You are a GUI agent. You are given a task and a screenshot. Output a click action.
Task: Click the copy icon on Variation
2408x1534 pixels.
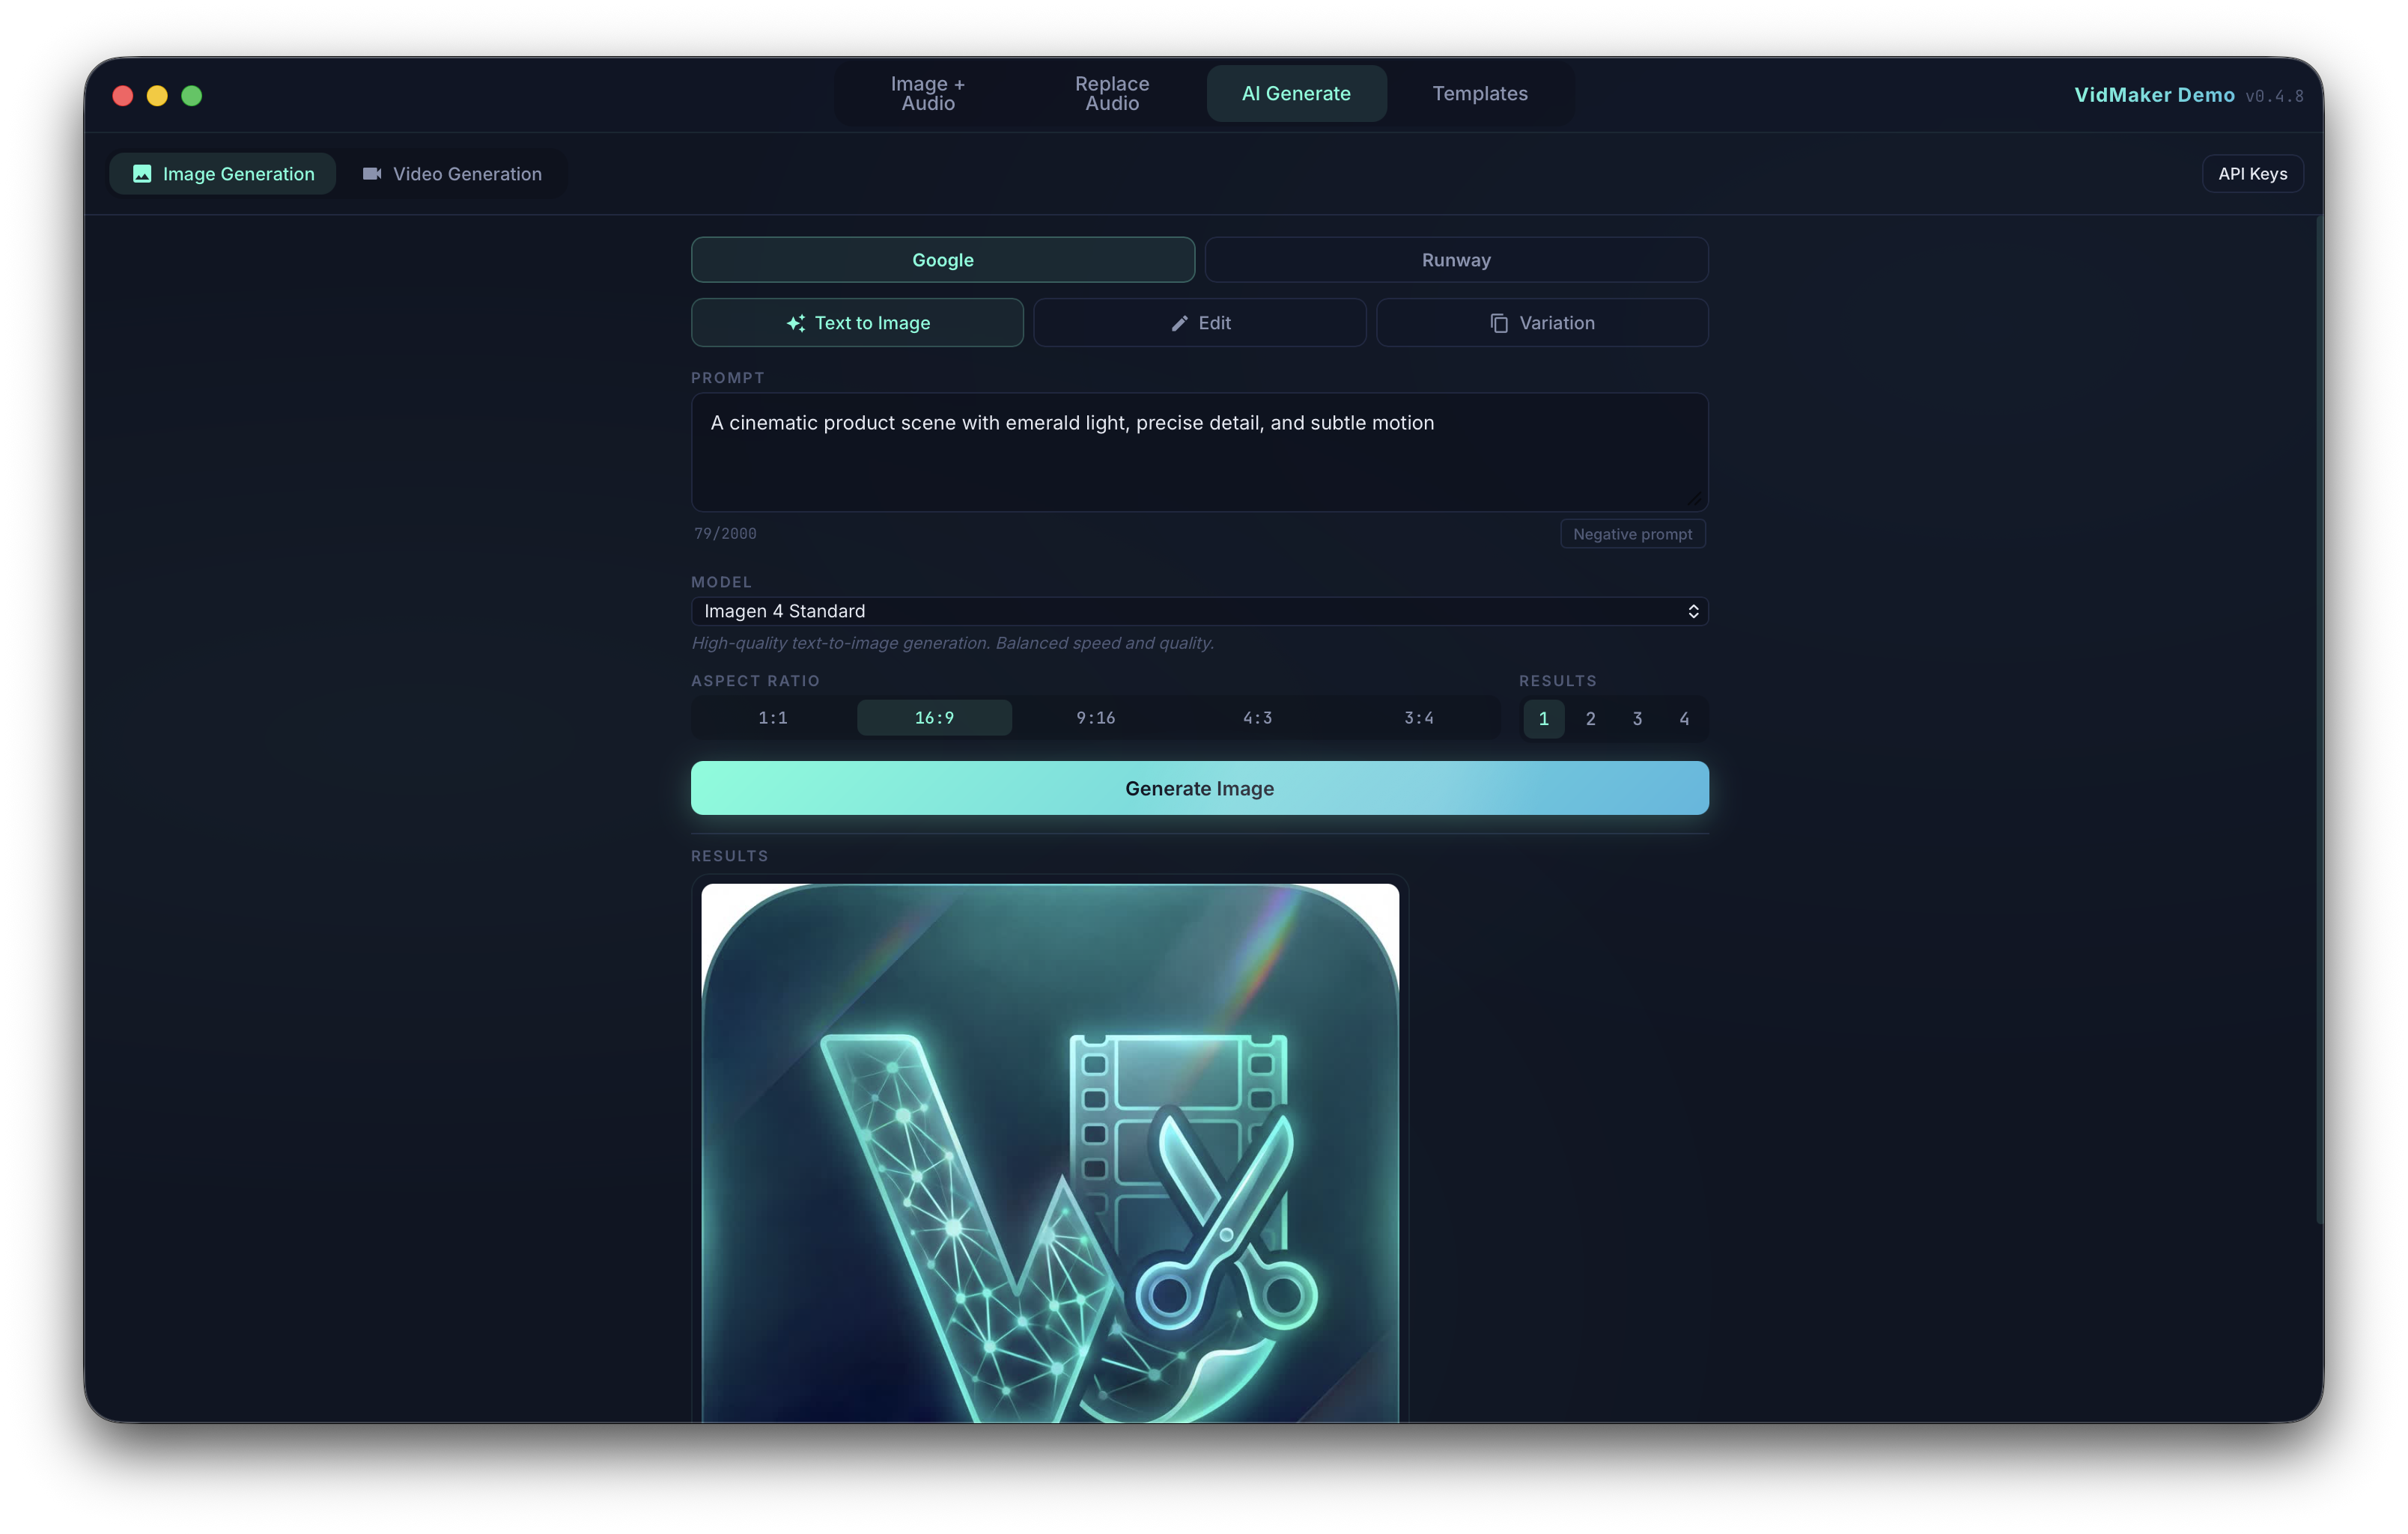click(1499, 323)
